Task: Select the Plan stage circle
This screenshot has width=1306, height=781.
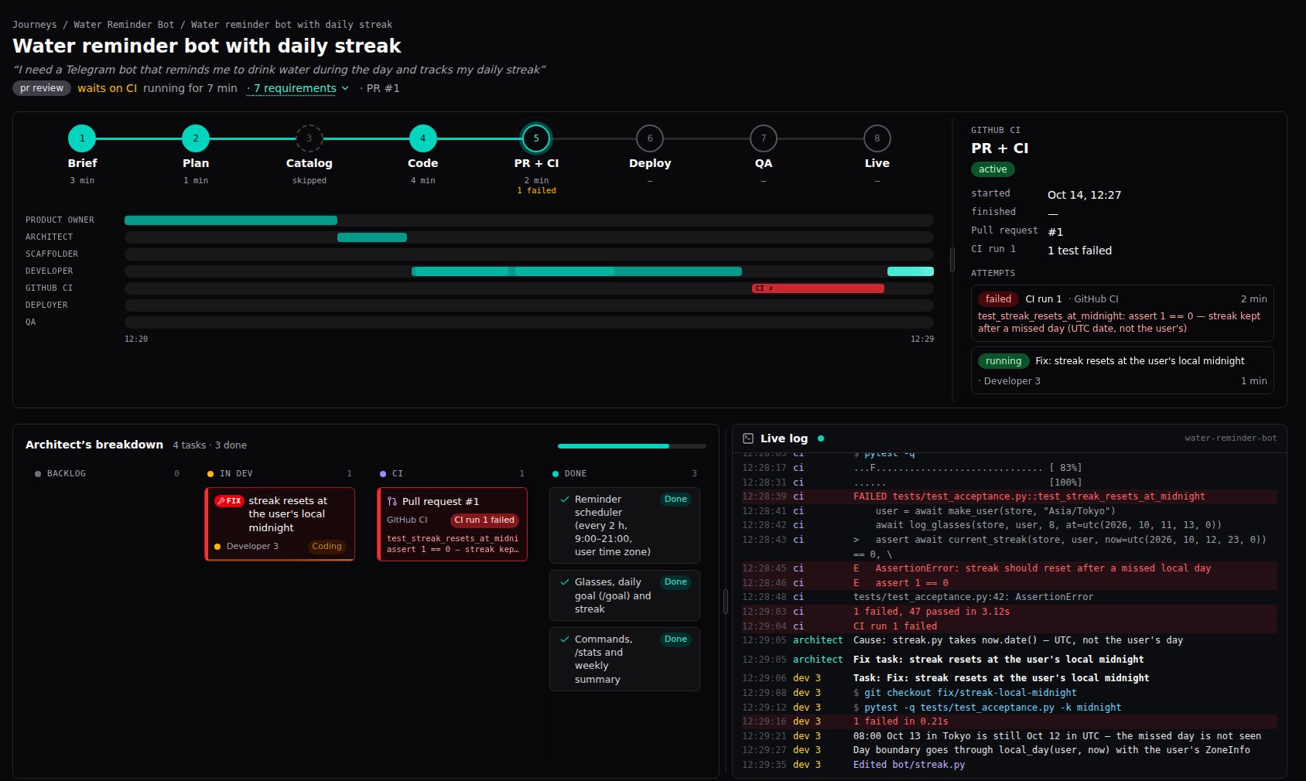Action: pyautogui.click(x=196, y=138)
